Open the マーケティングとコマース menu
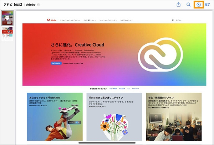214x145 pixels. pyautogui.click(x=108, y=20)
